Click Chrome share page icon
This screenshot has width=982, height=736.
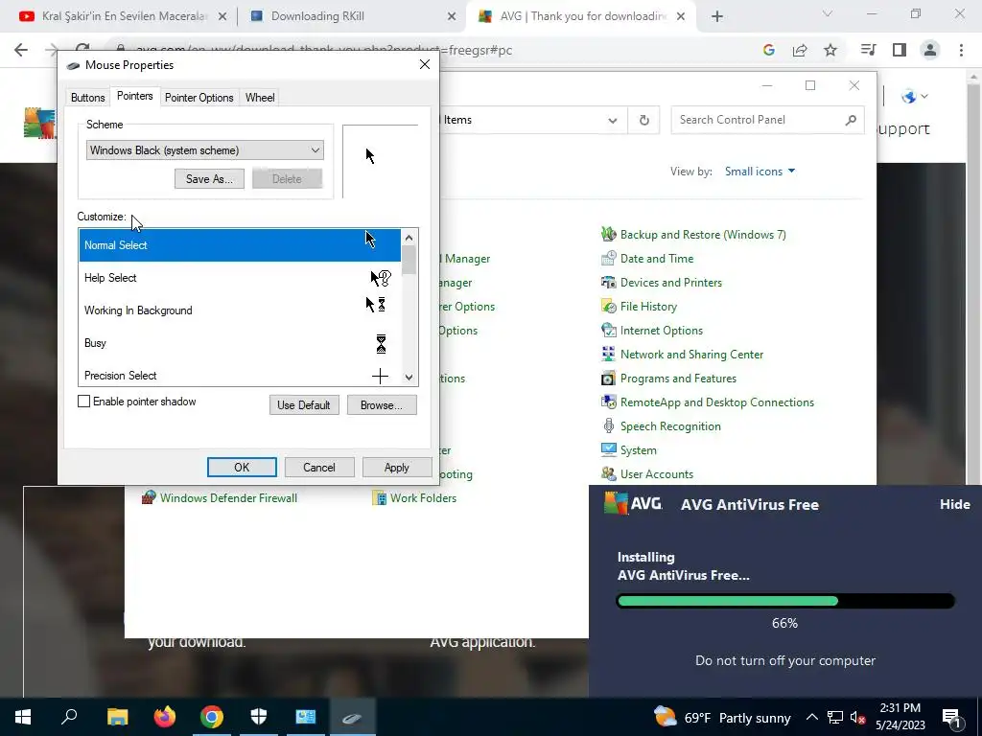(x=800, y=50)
